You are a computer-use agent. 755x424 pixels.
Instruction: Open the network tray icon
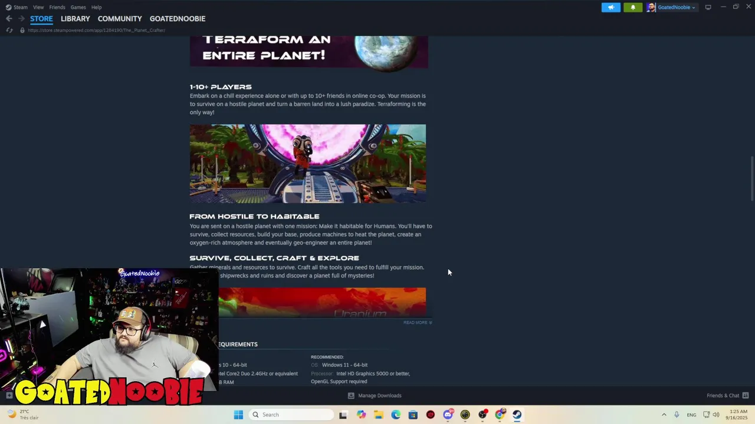click(x=707, y=415)
